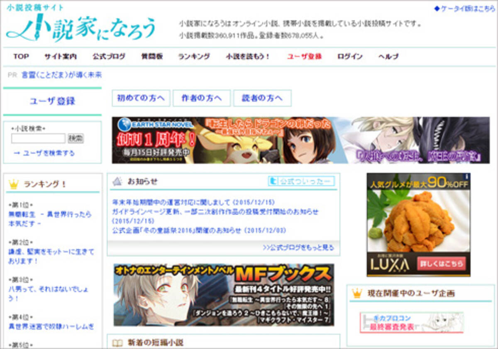This screenshot has width=498, height=349.
Task: Click the book icon beside 新着の短編小説
Action: tap(118, 343)
